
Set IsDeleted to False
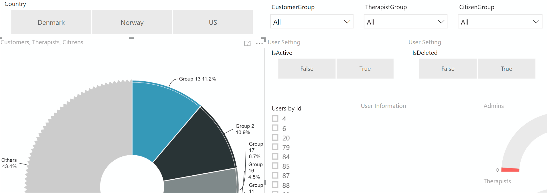pos(448,69)
